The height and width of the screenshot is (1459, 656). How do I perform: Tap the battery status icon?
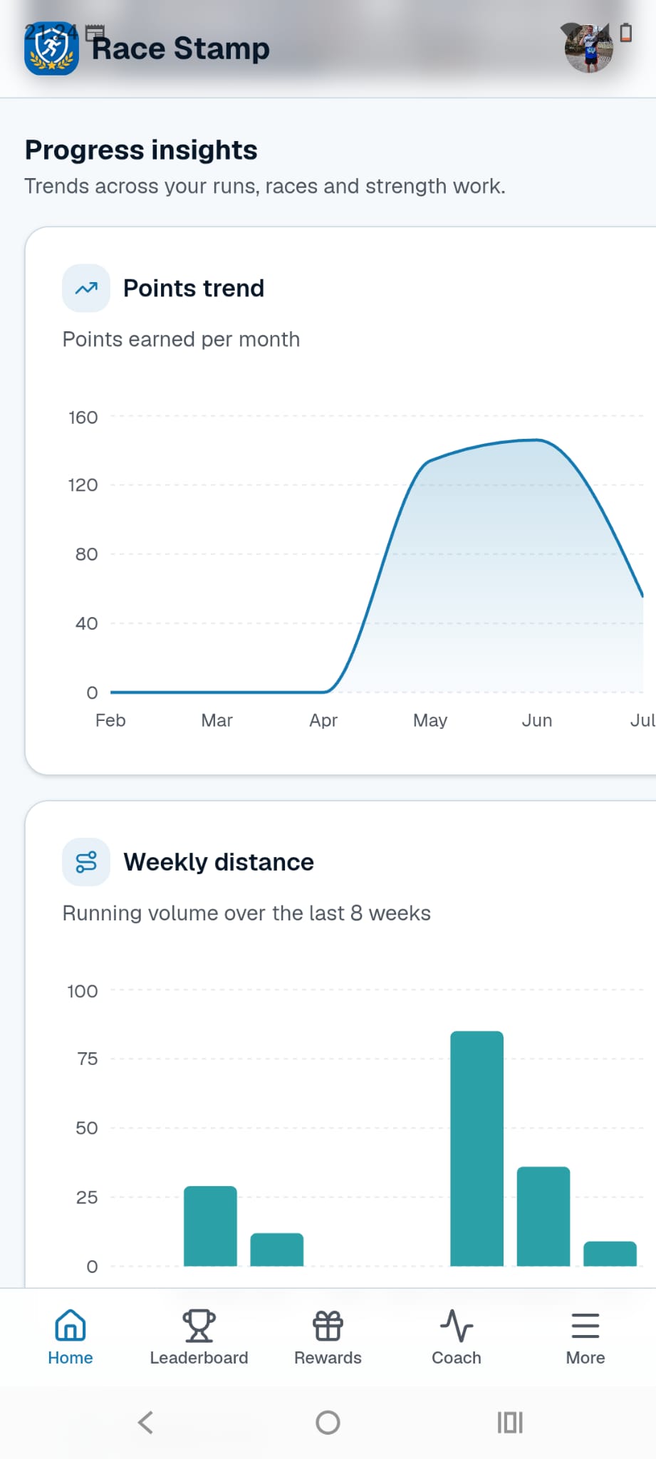(x=626, y=32)
